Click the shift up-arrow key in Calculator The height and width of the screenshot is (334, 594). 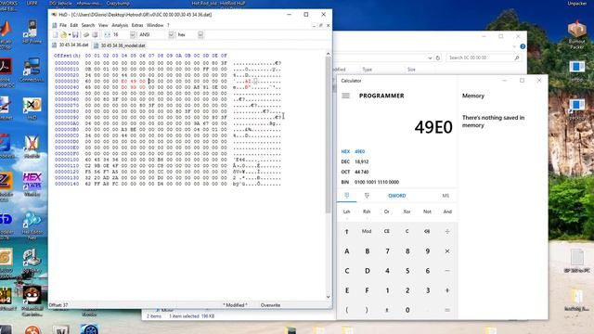[346, 231]
